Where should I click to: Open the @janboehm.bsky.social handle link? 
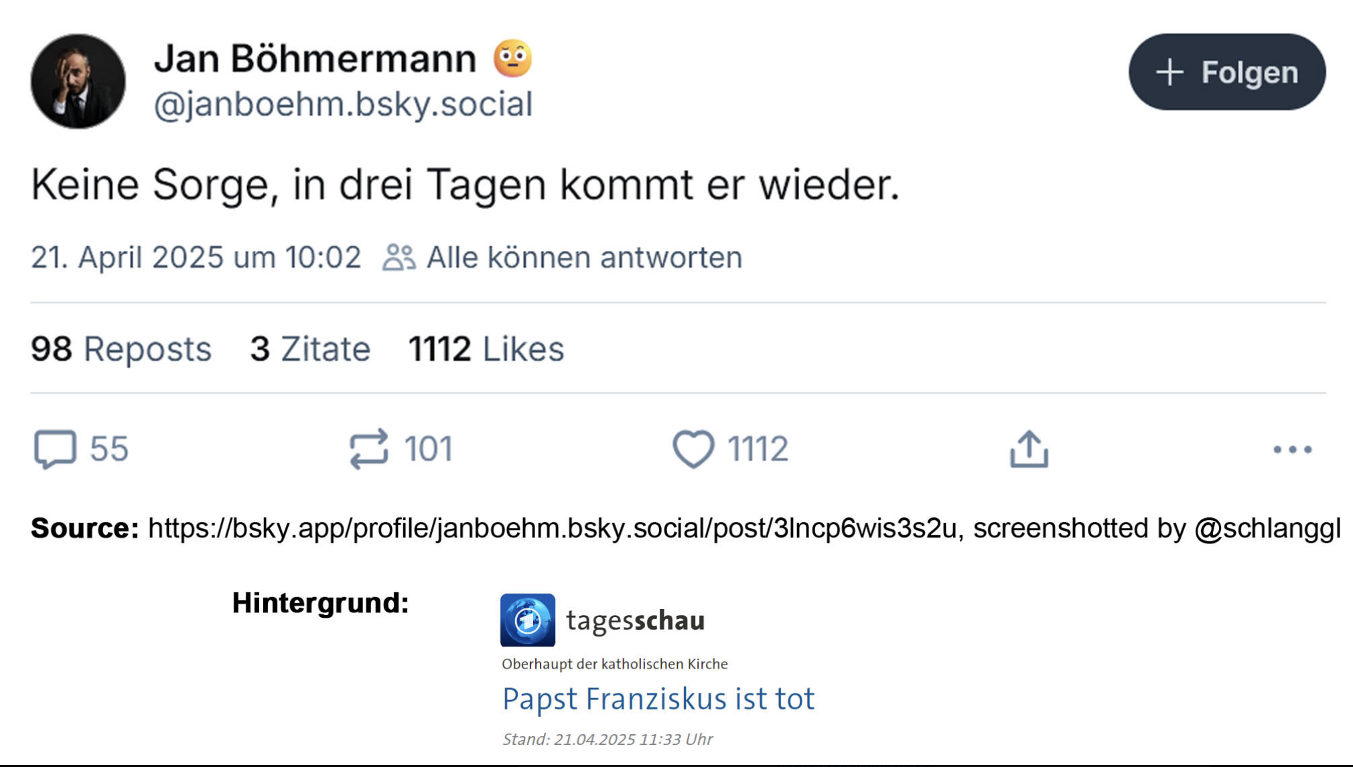[343, 104]
